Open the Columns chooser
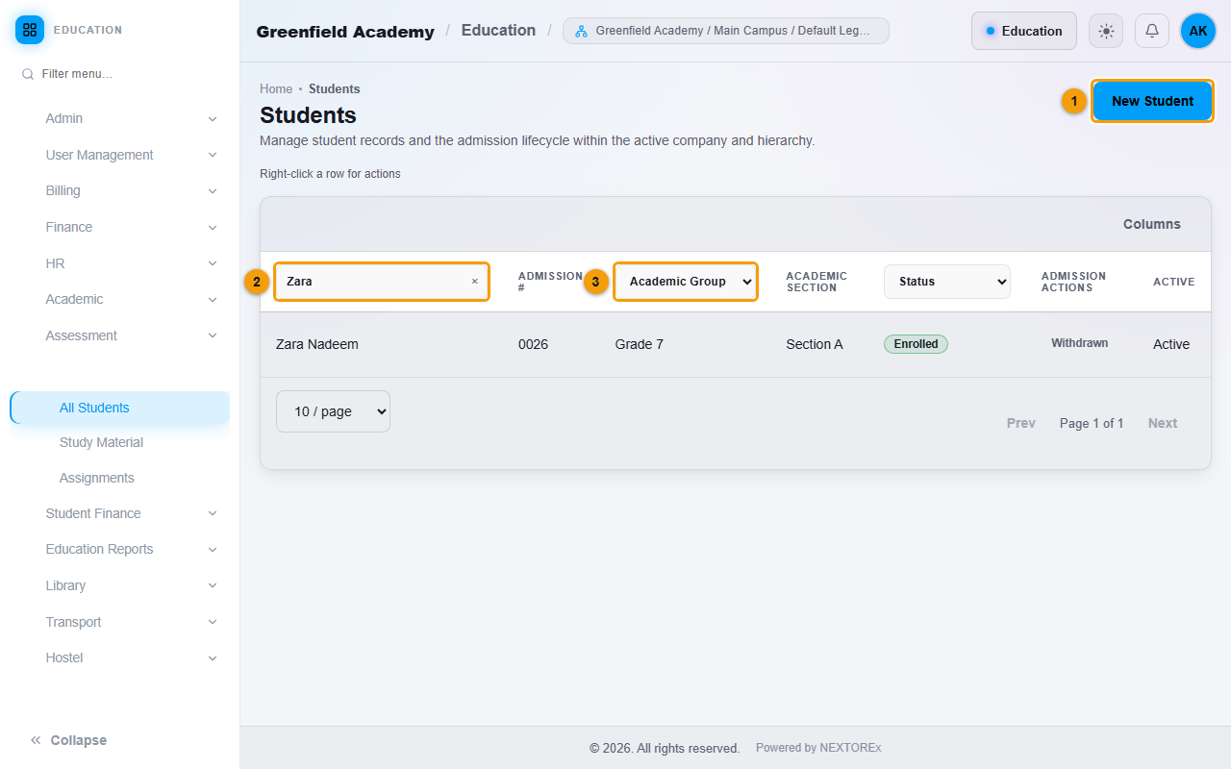1231x769 pixels. point(1152,224)
